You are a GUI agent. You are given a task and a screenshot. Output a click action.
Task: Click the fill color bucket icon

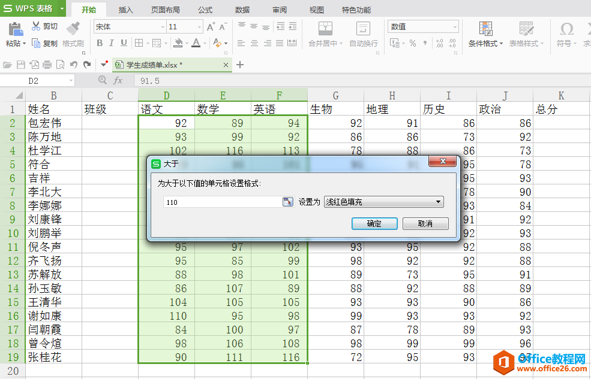pyautogui.click(x=178, y=43)
